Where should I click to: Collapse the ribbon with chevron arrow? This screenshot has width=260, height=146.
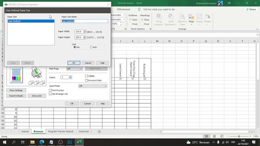(x=257, y=29)
